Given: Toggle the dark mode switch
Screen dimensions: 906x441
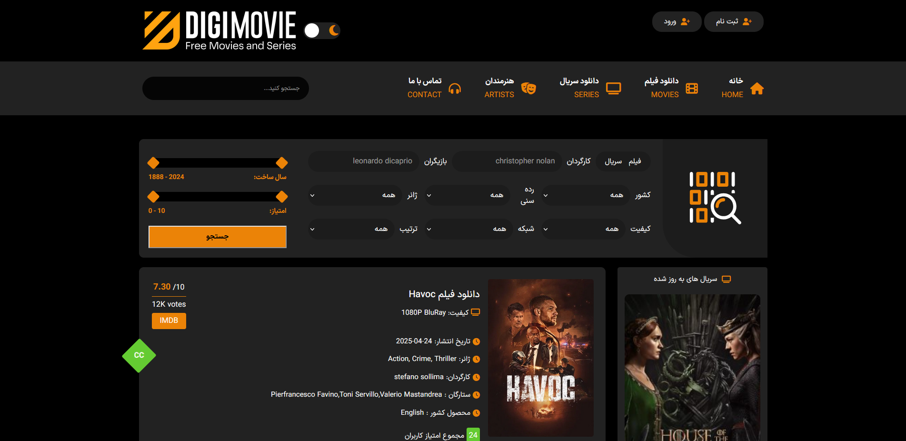Looking at the screenshot, I should tap(322, 30).
